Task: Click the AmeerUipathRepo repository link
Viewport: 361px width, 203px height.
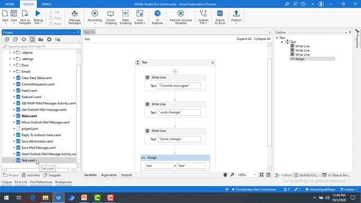Action: [x=320, y=189]
